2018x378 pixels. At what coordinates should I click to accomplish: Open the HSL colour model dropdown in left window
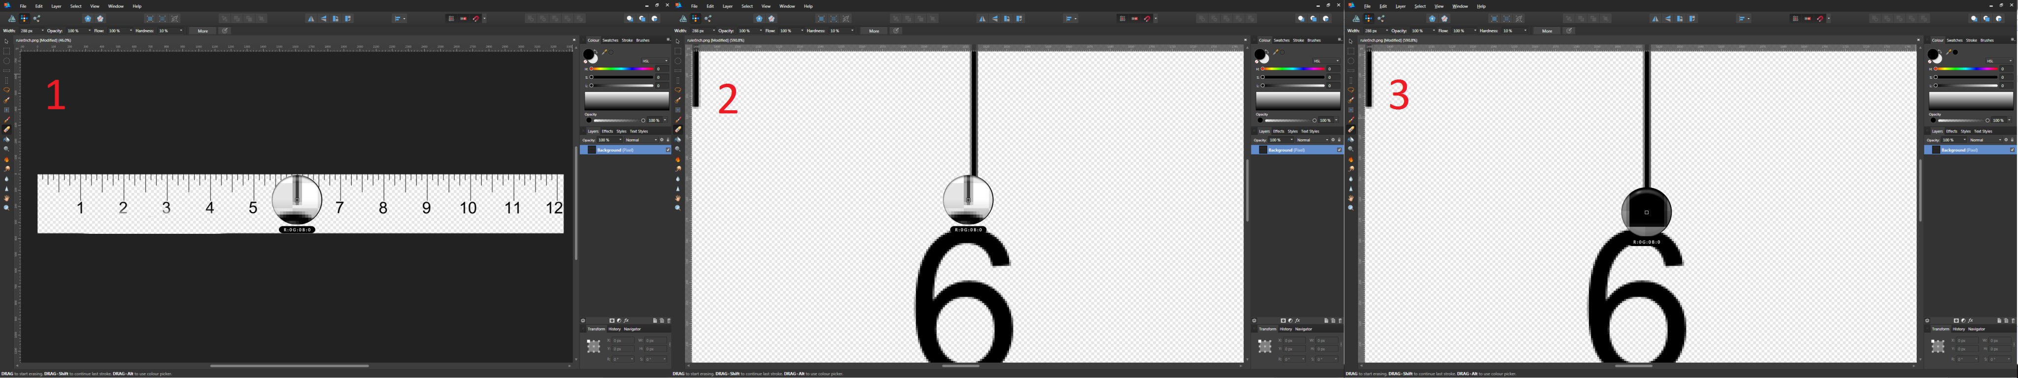pos(655,60)
